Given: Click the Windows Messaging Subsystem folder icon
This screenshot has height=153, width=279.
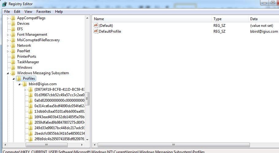Looking at the screenshot, I should coord(13,73).
